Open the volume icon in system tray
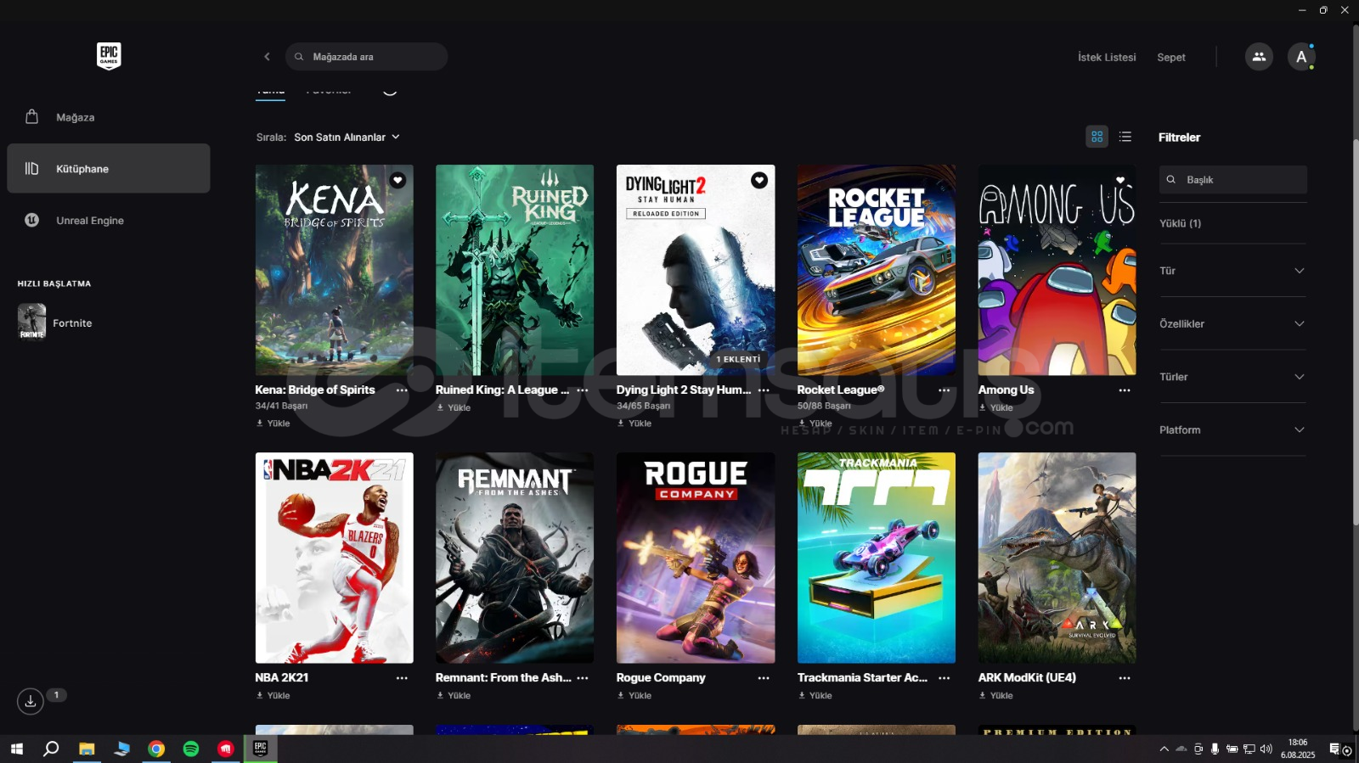This screenshot has width=1359, height=763. (1266, 749)
